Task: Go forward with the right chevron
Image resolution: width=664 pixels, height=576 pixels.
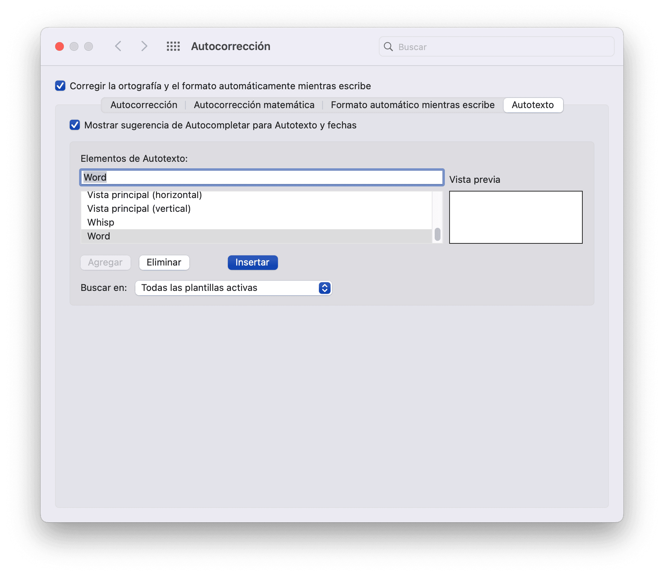Action: click(x=144, y=46)
